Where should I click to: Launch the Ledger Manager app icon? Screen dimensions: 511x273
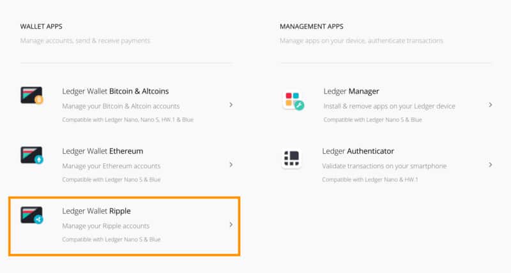pos(293,100)
